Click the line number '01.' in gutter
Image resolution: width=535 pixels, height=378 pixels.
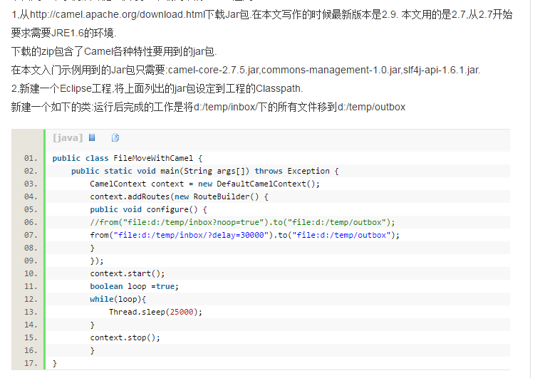(x=31, y=158)
